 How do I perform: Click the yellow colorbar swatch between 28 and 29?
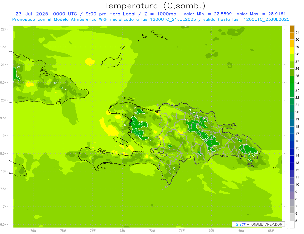pyautogui.click(x=292, y=50)
